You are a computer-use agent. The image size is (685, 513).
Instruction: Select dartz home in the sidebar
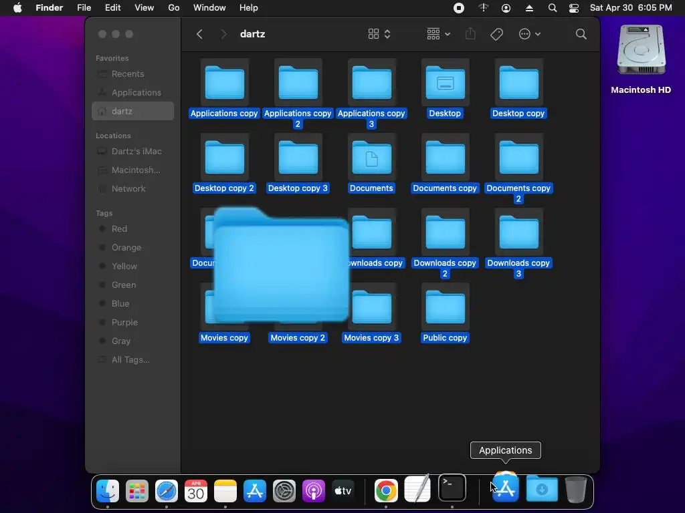pyautogui.click(x=133, y=112)
